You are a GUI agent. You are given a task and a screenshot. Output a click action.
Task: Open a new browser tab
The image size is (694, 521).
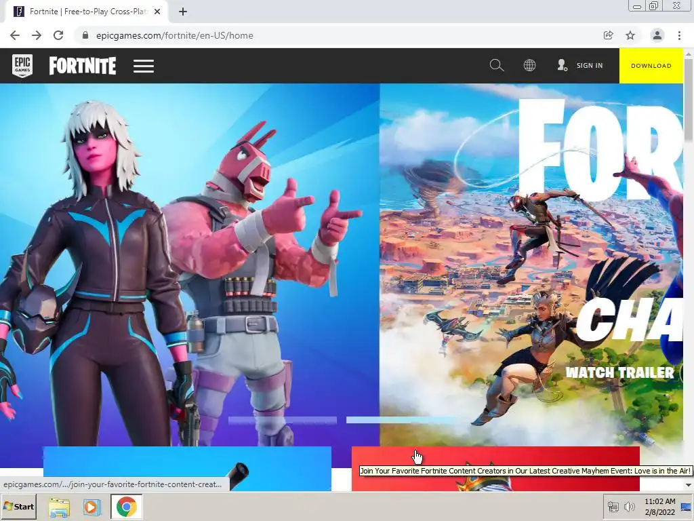(183, 12)
